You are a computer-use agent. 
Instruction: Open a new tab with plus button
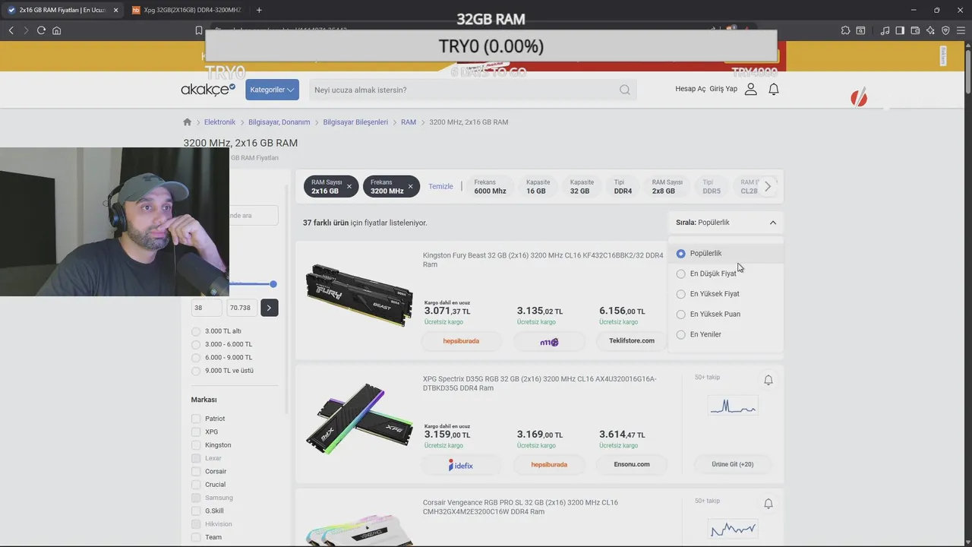tap(259, 10)
